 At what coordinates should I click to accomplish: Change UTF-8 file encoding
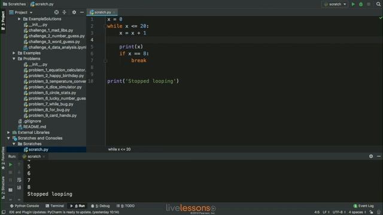pyautogui.click(x=339, y=213)
